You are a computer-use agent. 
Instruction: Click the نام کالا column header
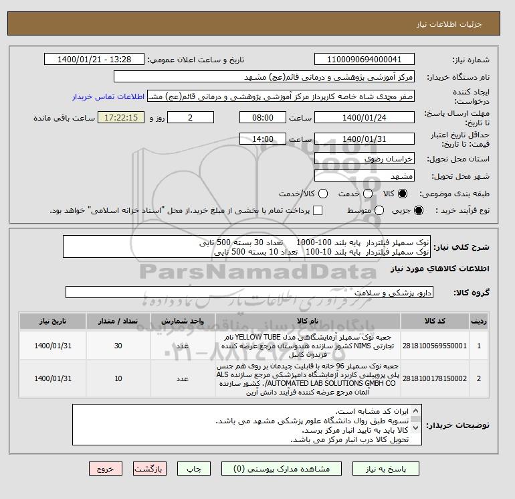(x=308, y=321)
